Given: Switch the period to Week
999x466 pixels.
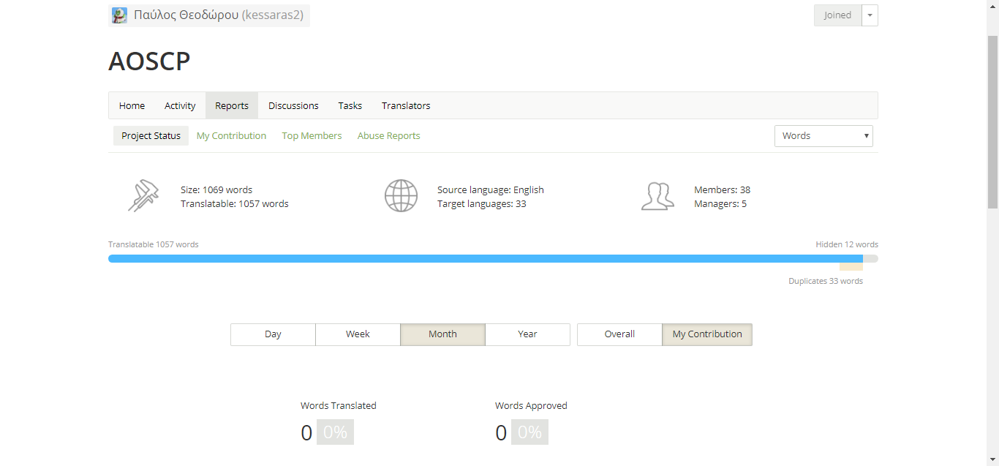Looking at the screenshot, I should pyautogui.click(x=358, y=334).
